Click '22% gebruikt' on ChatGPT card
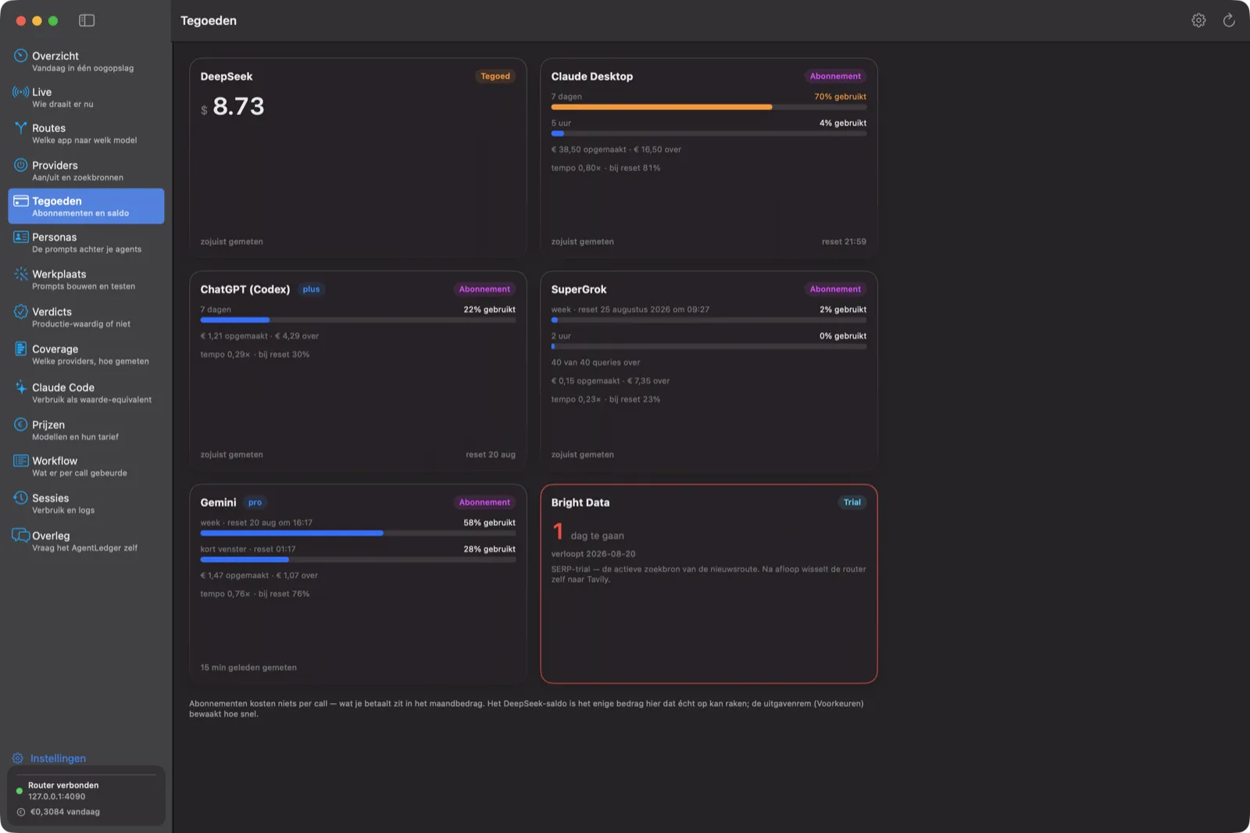 (x=489, y=309)
